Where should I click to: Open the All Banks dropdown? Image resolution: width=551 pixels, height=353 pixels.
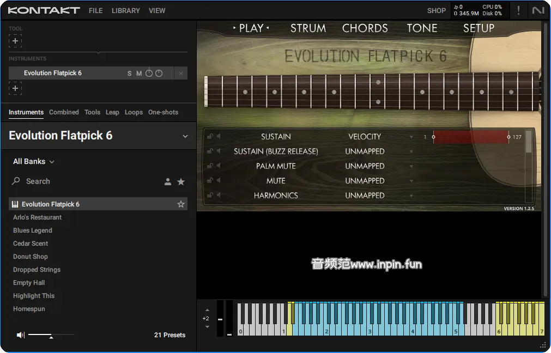(x=34, y=162)
